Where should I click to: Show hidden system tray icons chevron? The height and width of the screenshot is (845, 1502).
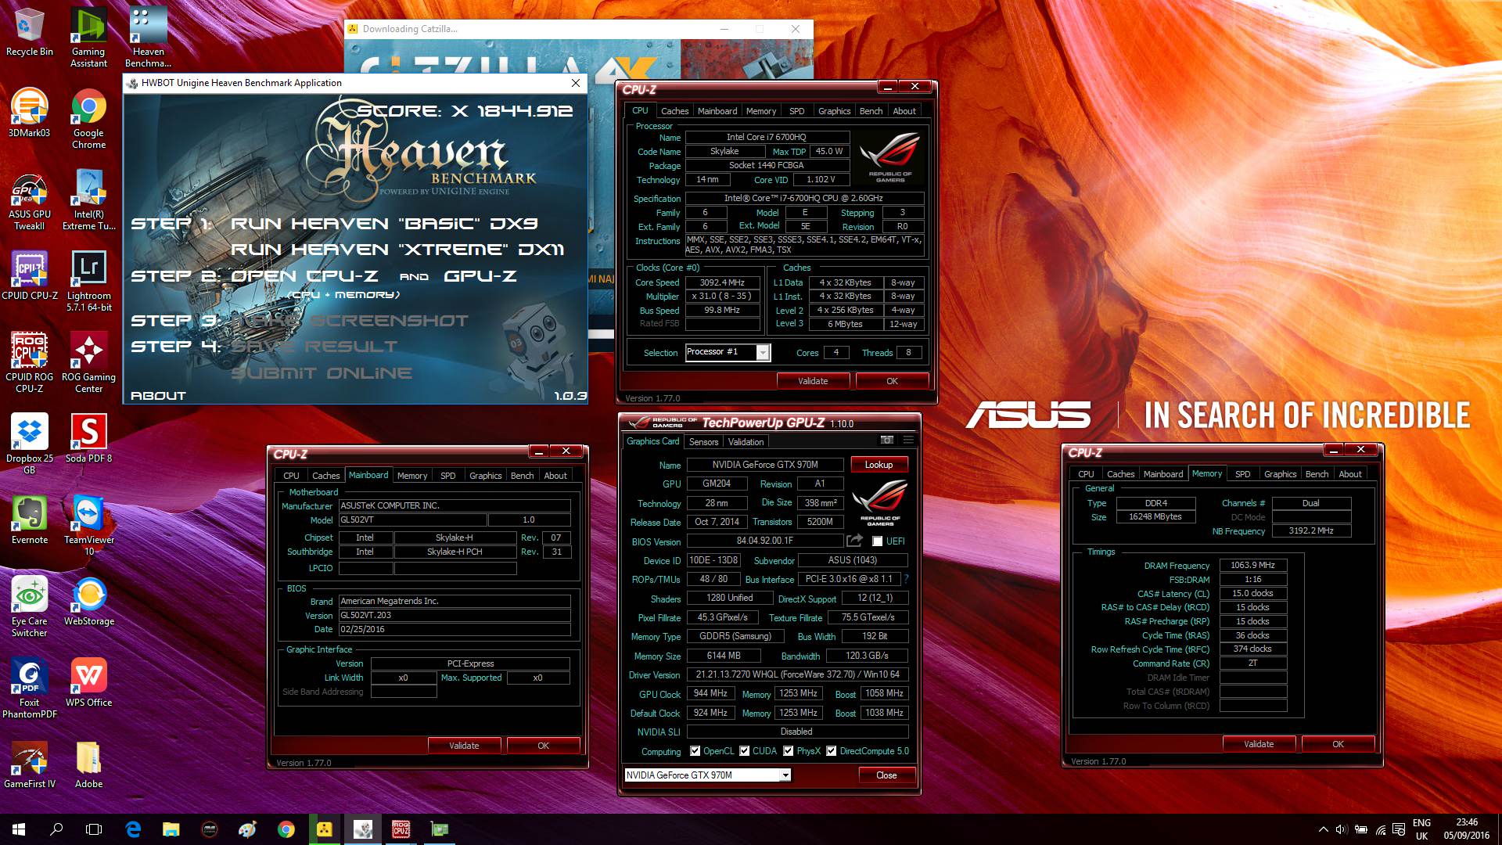pos(1323,829)
